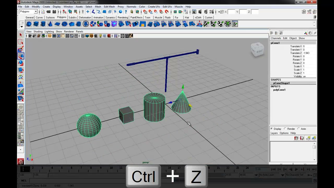
Task: Activate the Lasso select tool
Action: [x=21, y=42]
